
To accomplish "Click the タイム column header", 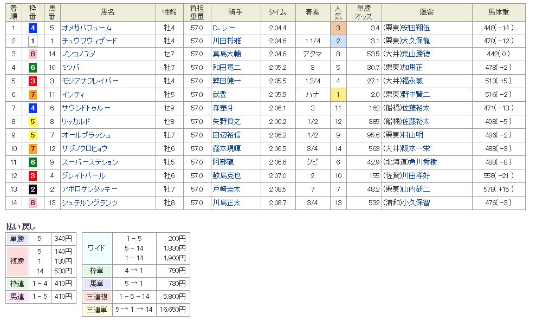I will pyautogui.click(x=278, y=12).
